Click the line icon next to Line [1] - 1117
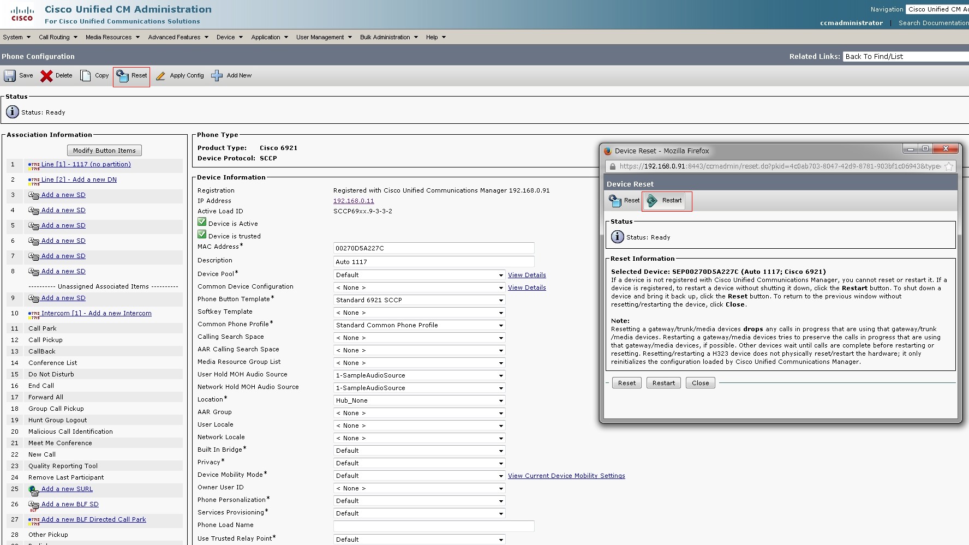969x545 pixels. coord(34,165)
